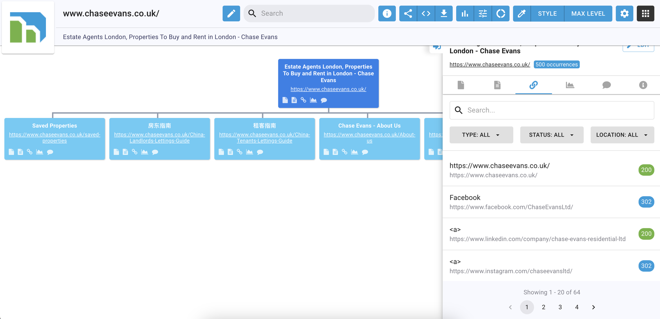Select the Facebook link row
This screenshot has width=660, height=319.
point(551,202)
